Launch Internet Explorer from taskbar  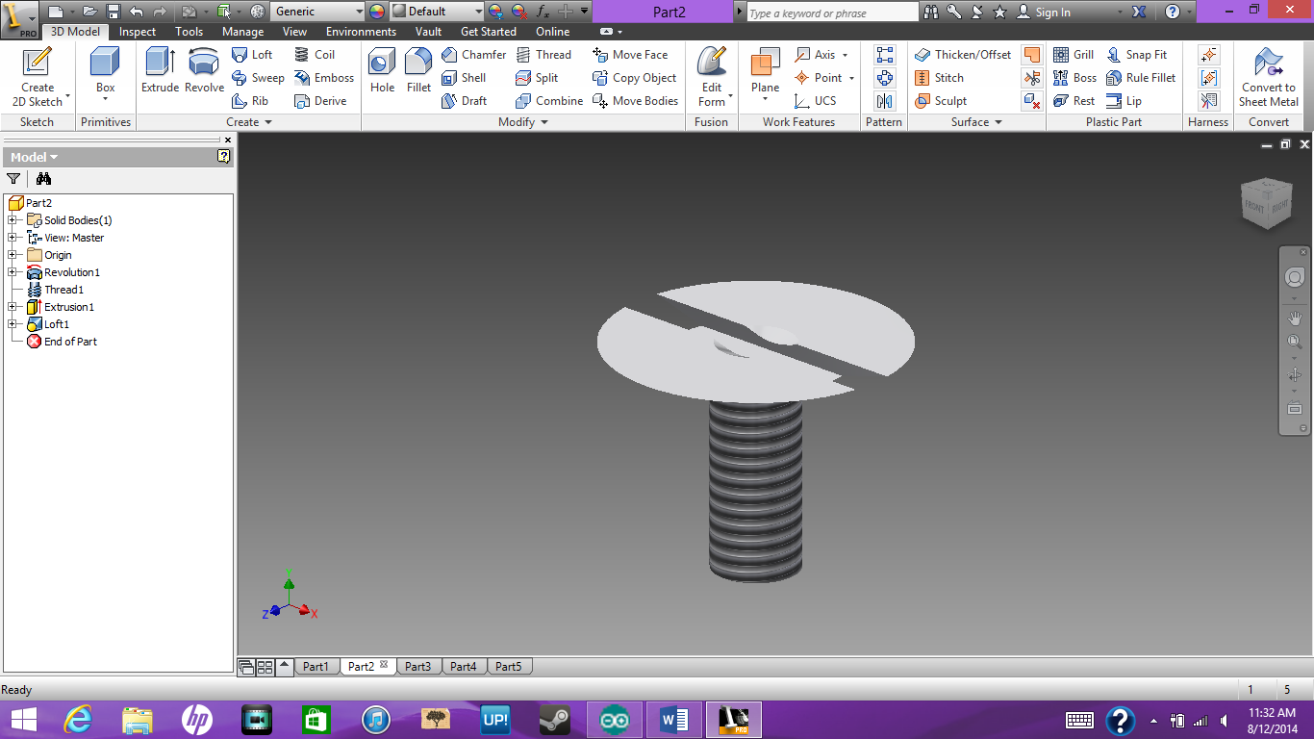pos(78,720)
